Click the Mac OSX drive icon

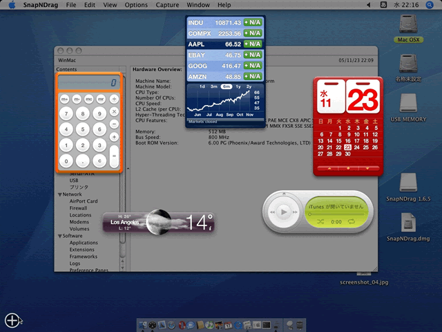408,24
